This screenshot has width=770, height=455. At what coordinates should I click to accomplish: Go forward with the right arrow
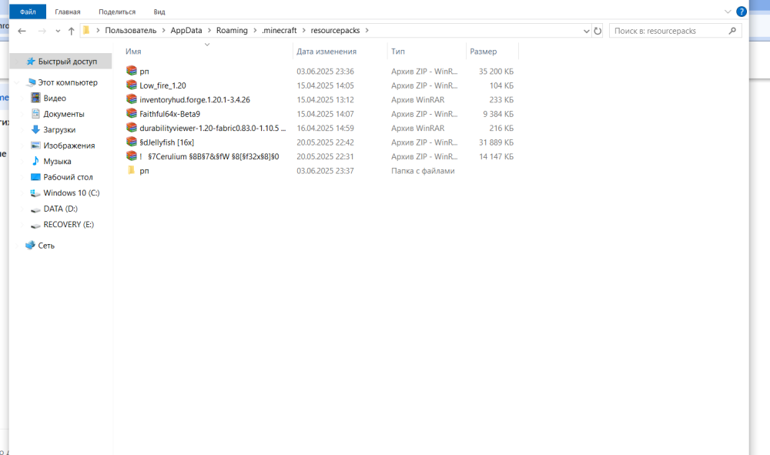(x=42, y=31)
